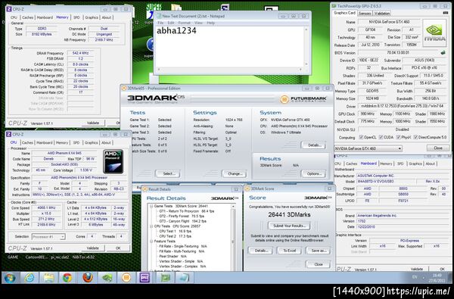This screenshot has width=454, height=299.
Task: Select Pixel Shader N/A result row
Action: [x=173, y=257]
